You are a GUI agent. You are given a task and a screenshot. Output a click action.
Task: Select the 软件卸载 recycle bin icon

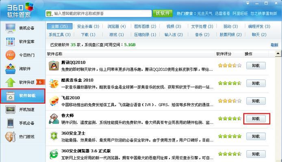tap(10, 96)
